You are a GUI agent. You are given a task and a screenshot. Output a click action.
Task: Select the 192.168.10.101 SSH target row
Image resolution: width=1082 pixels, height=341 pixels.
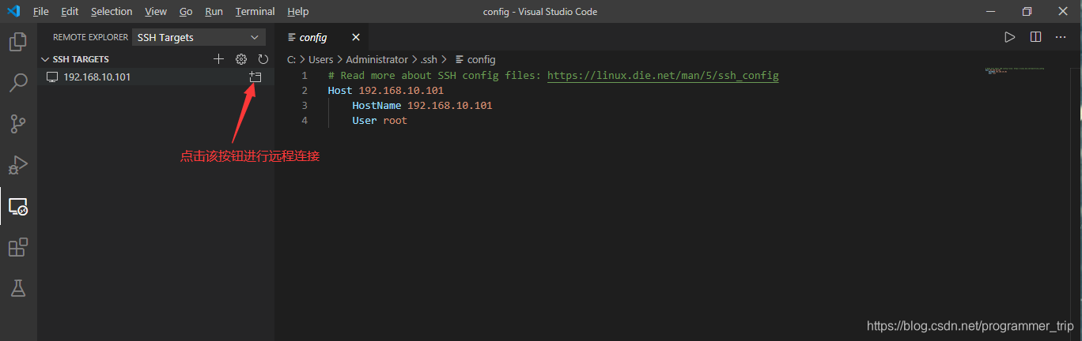pyautogui.click(x=156, y=77)
